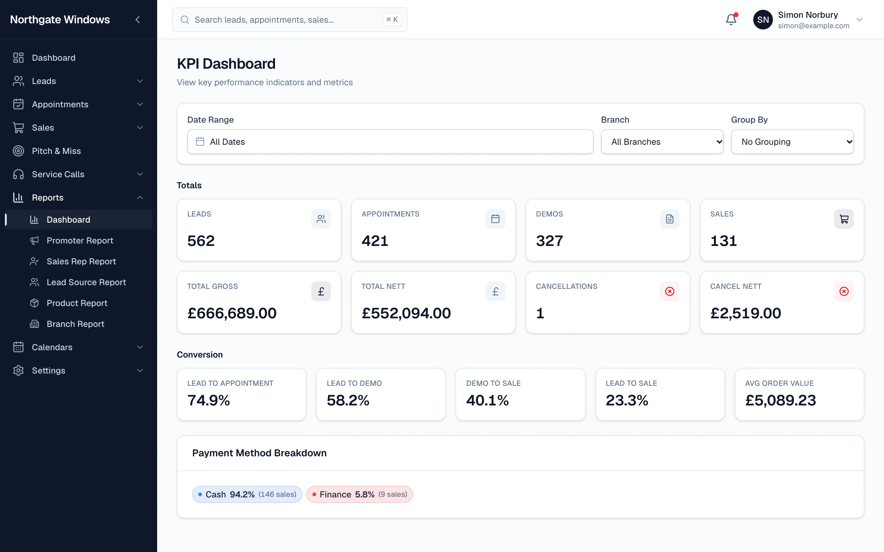
Task: Collapse the Reports menu chevron
Action: click(140, 197)
